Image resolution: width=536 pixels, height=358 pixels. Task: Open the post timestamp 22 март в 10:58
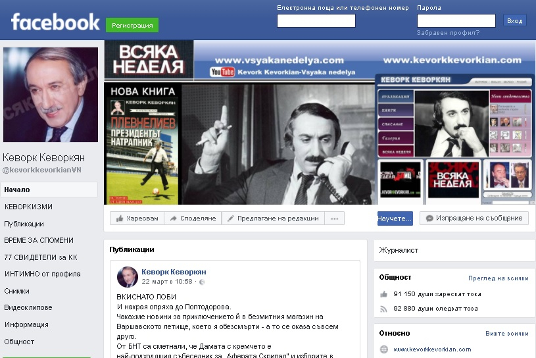(x=167, y=282)
